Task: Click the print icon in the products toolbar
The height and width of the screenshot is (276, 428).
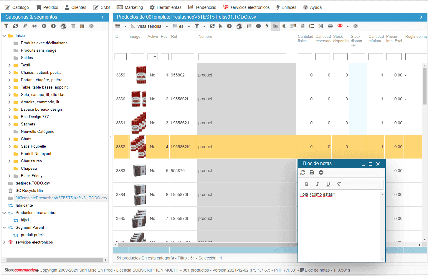Action: point(330,26)
